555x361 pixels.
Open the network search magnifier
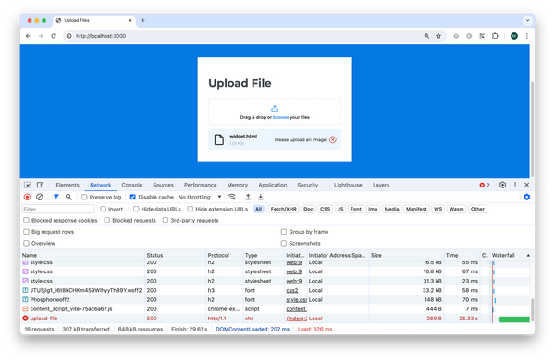[68, 197]
